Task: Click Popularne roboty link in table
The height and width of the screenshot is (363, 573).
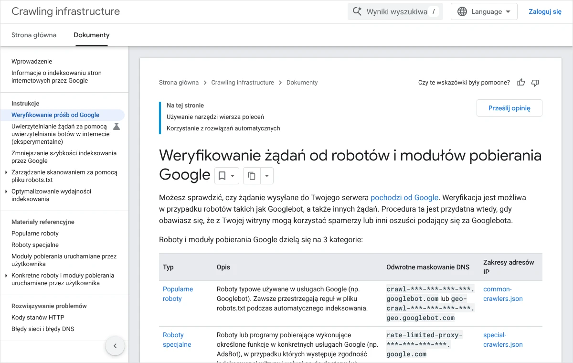Action: coord(178,294)
